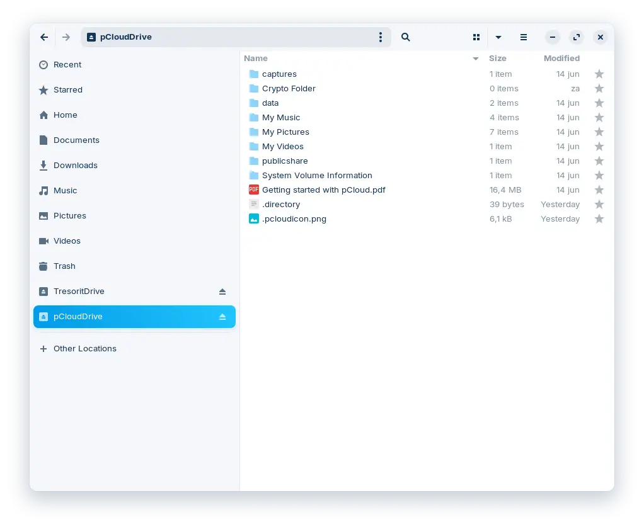Screen dimensions: 644x527
Task: Star the My Pictures folder
Action: click(x=599, y=132)
